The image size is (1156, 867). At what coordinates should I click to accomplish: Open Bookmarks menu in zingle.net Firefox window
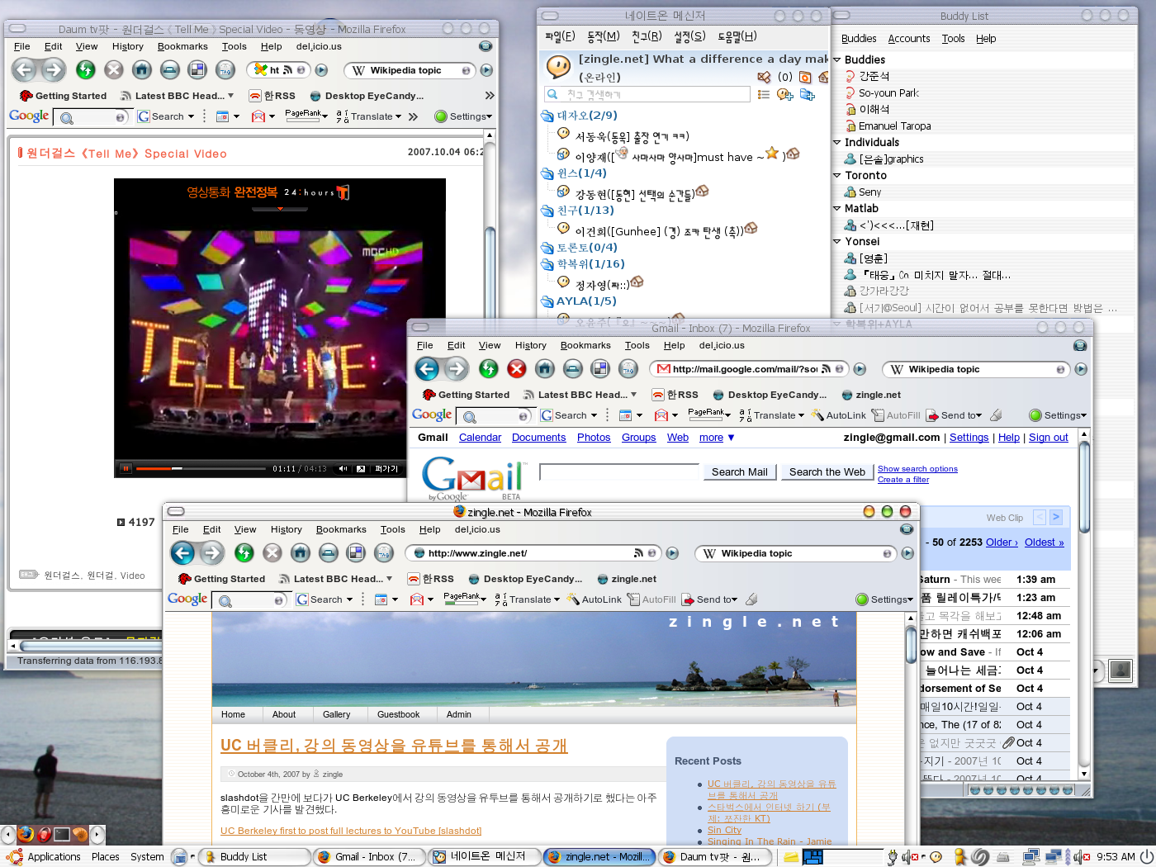pyautogui.click(x=341, y=529)
